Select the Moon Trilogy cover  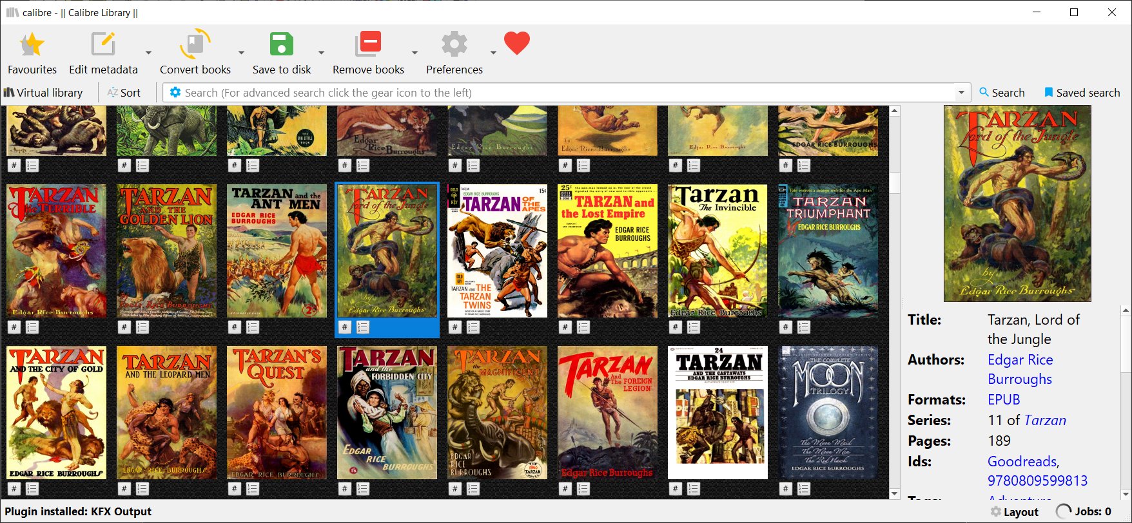click(x=828, y=413)
